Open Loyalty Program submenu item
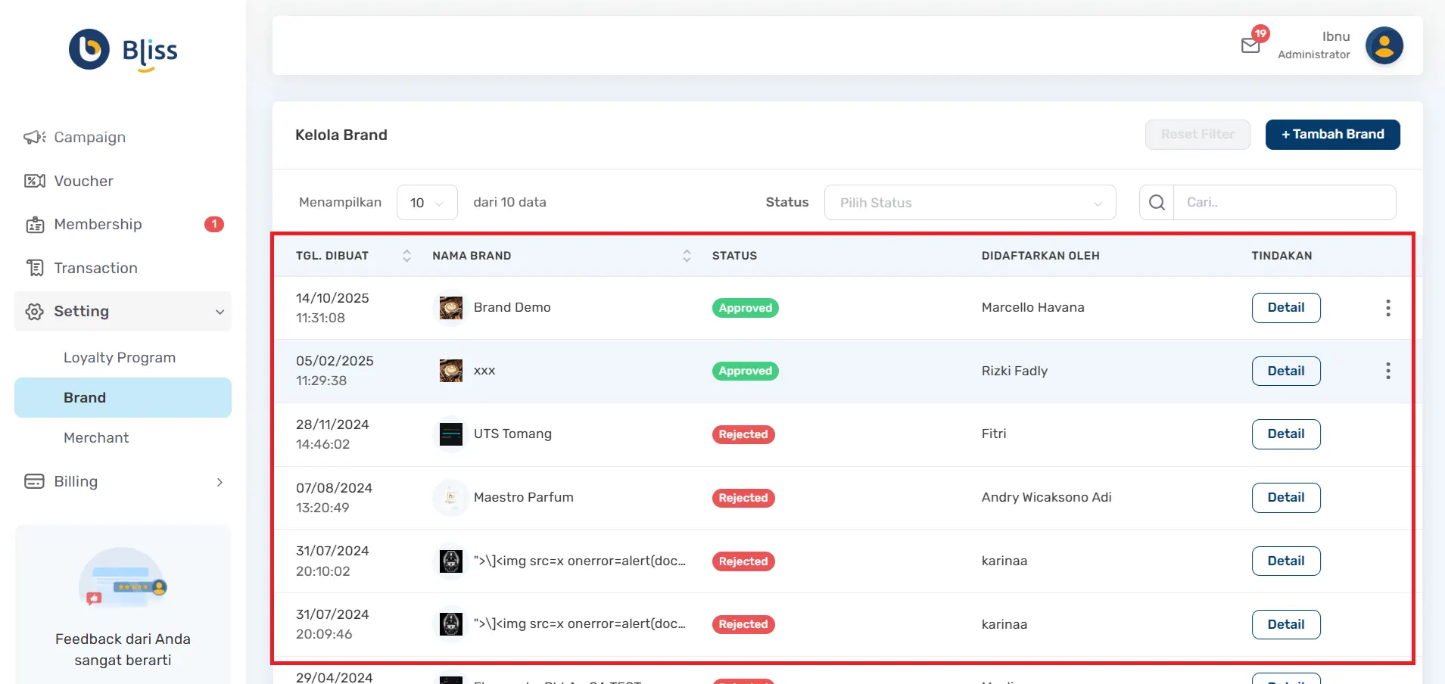This screenshot has height=684, width=1445. [120, 358]
